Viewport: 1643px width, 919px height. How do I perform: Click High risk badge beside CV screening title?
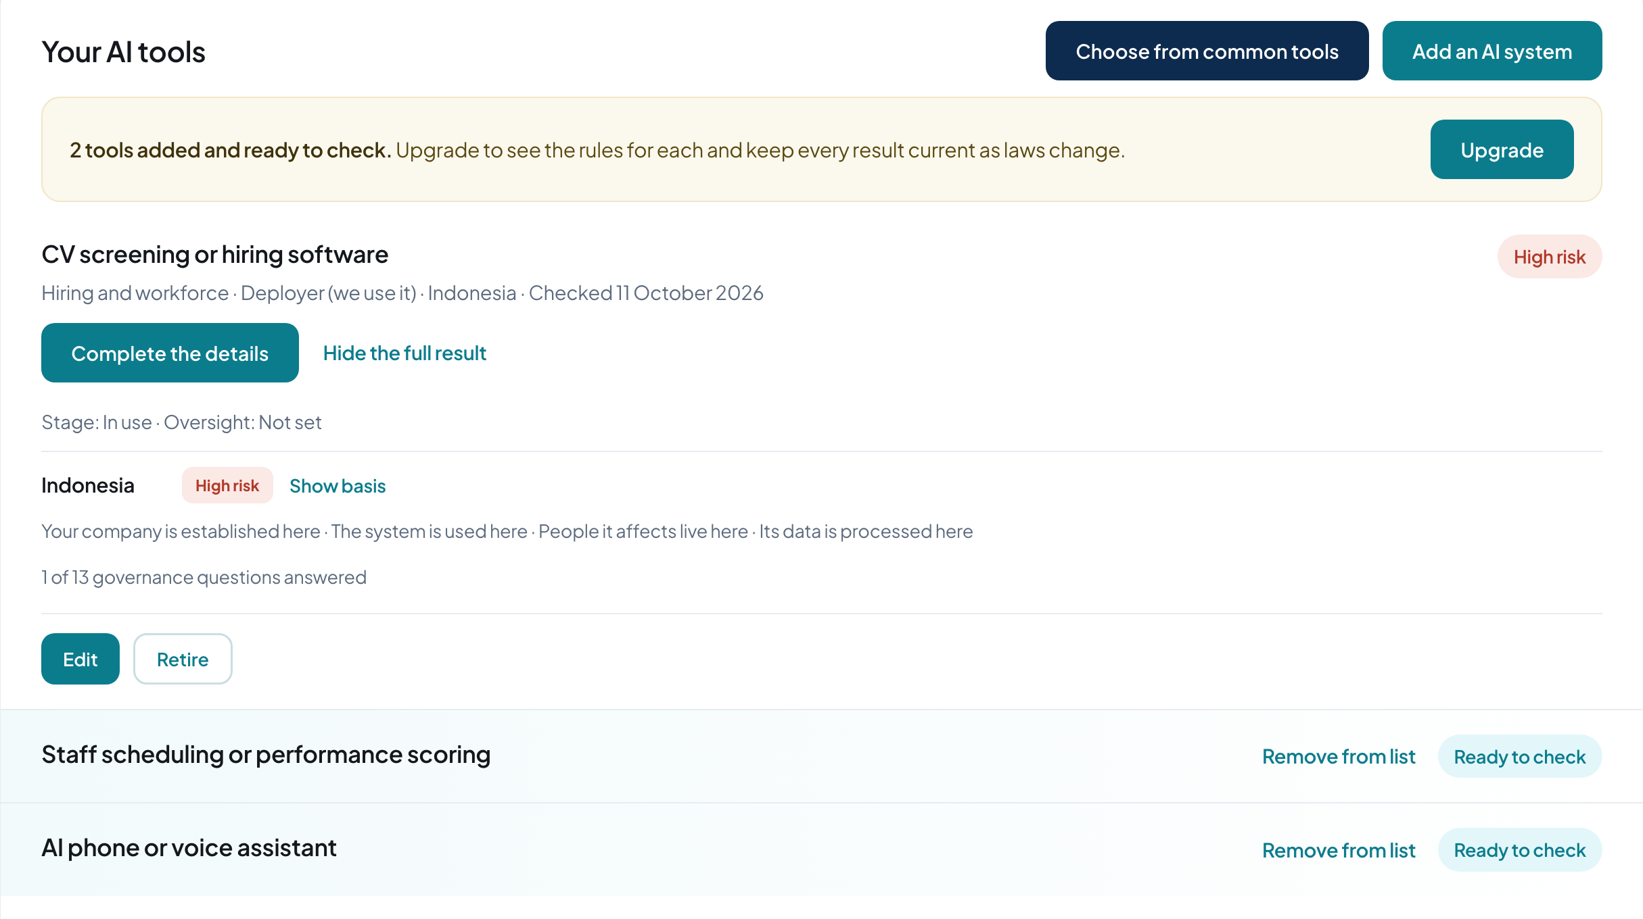1549,257
